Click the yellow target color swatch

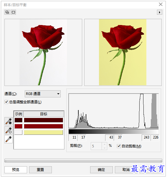[x=43, y=132]
